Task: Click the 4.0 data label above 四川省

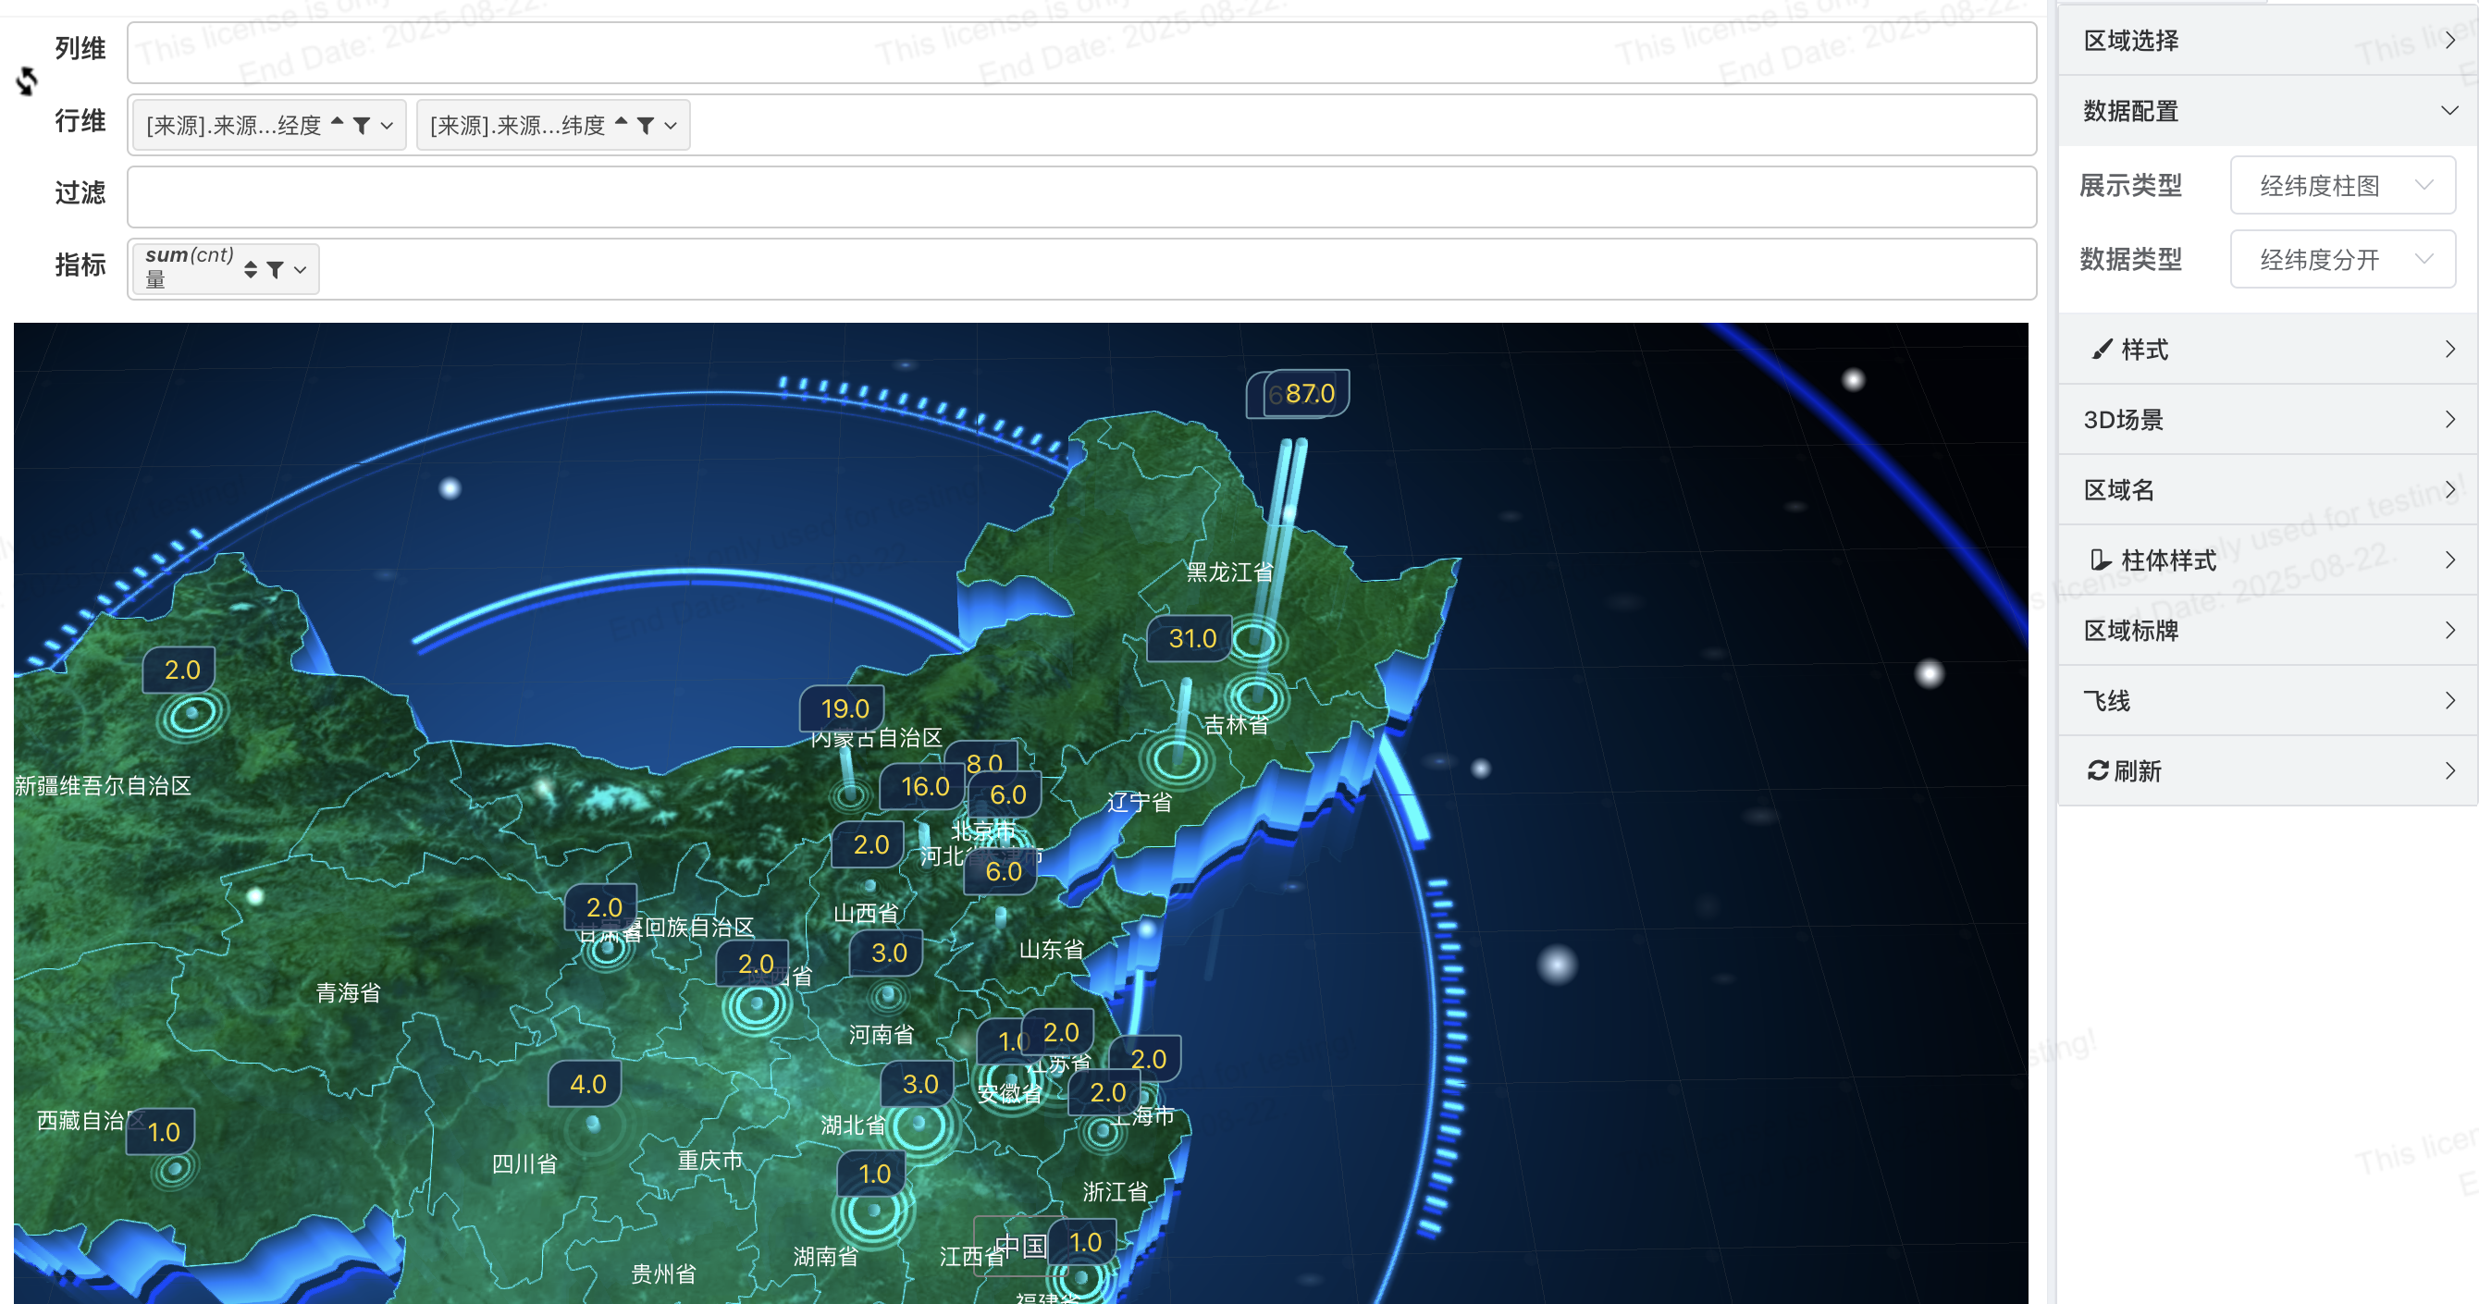Action: 587,1085
